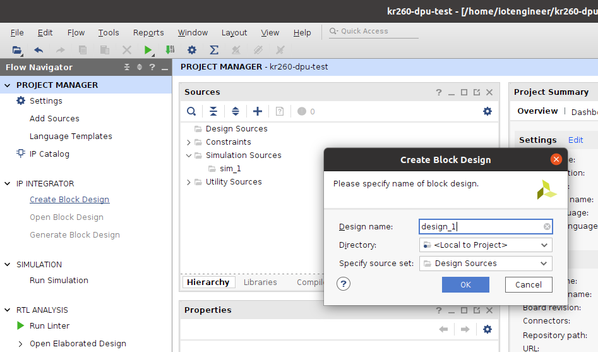The width and height of the screenshot is (598, 352).
Task: Click the Open Project toolbar icon
Action: (x=17, y=50)
